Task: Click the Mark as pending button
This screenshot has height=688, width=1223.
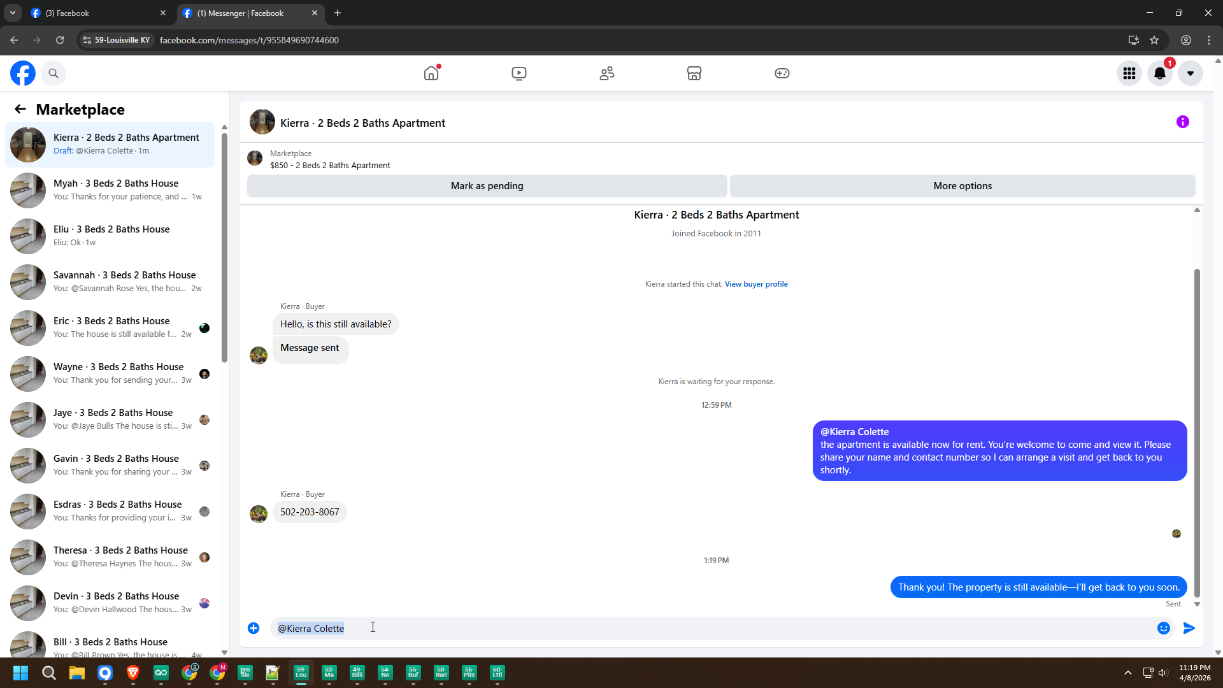Action: click(x=487, y=186)
